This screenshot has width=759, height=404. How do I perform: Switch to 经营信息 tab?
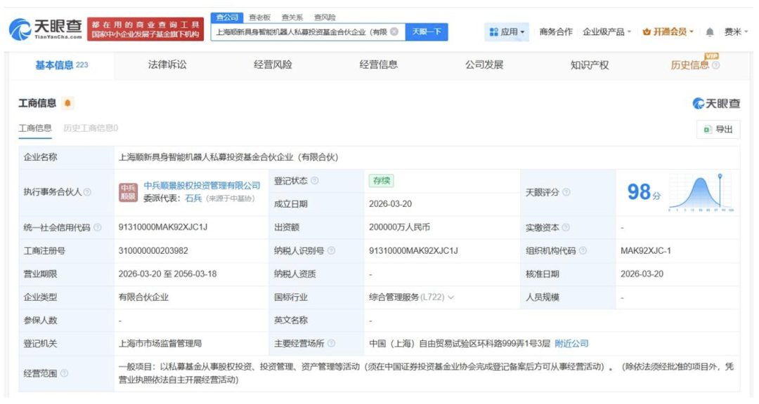(378, 65)
